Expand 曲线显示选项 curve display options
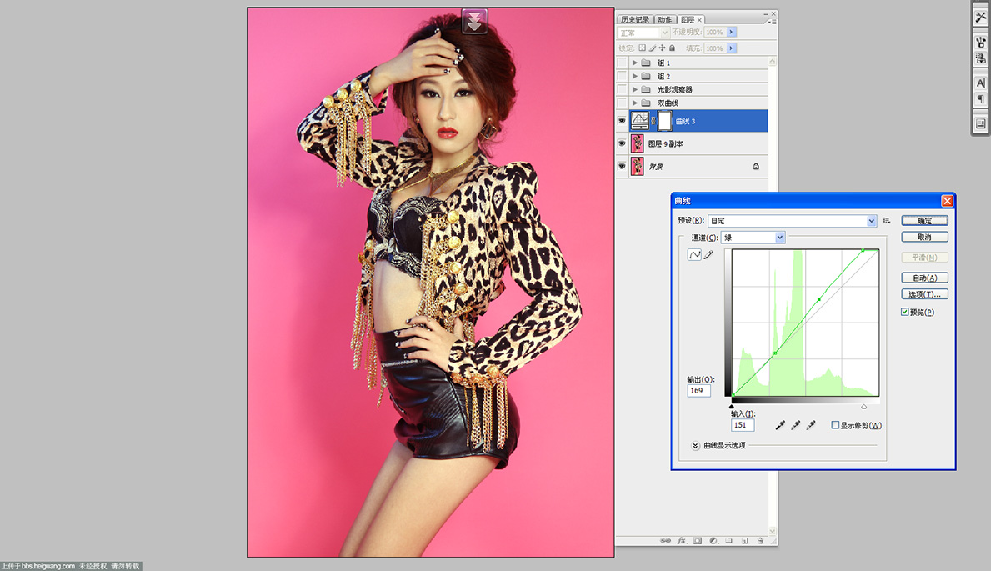The image size is (991, 571). coord(695,446)
